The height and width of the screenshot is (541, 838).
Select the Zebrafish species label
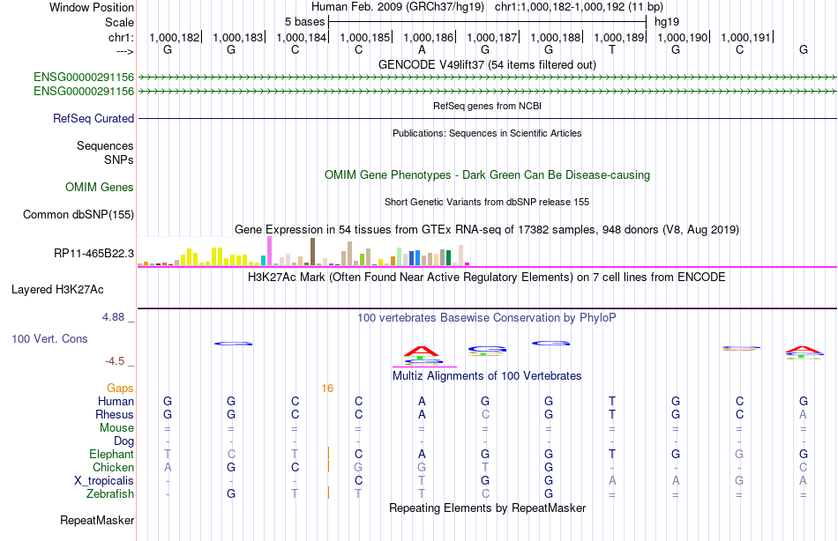110,494
